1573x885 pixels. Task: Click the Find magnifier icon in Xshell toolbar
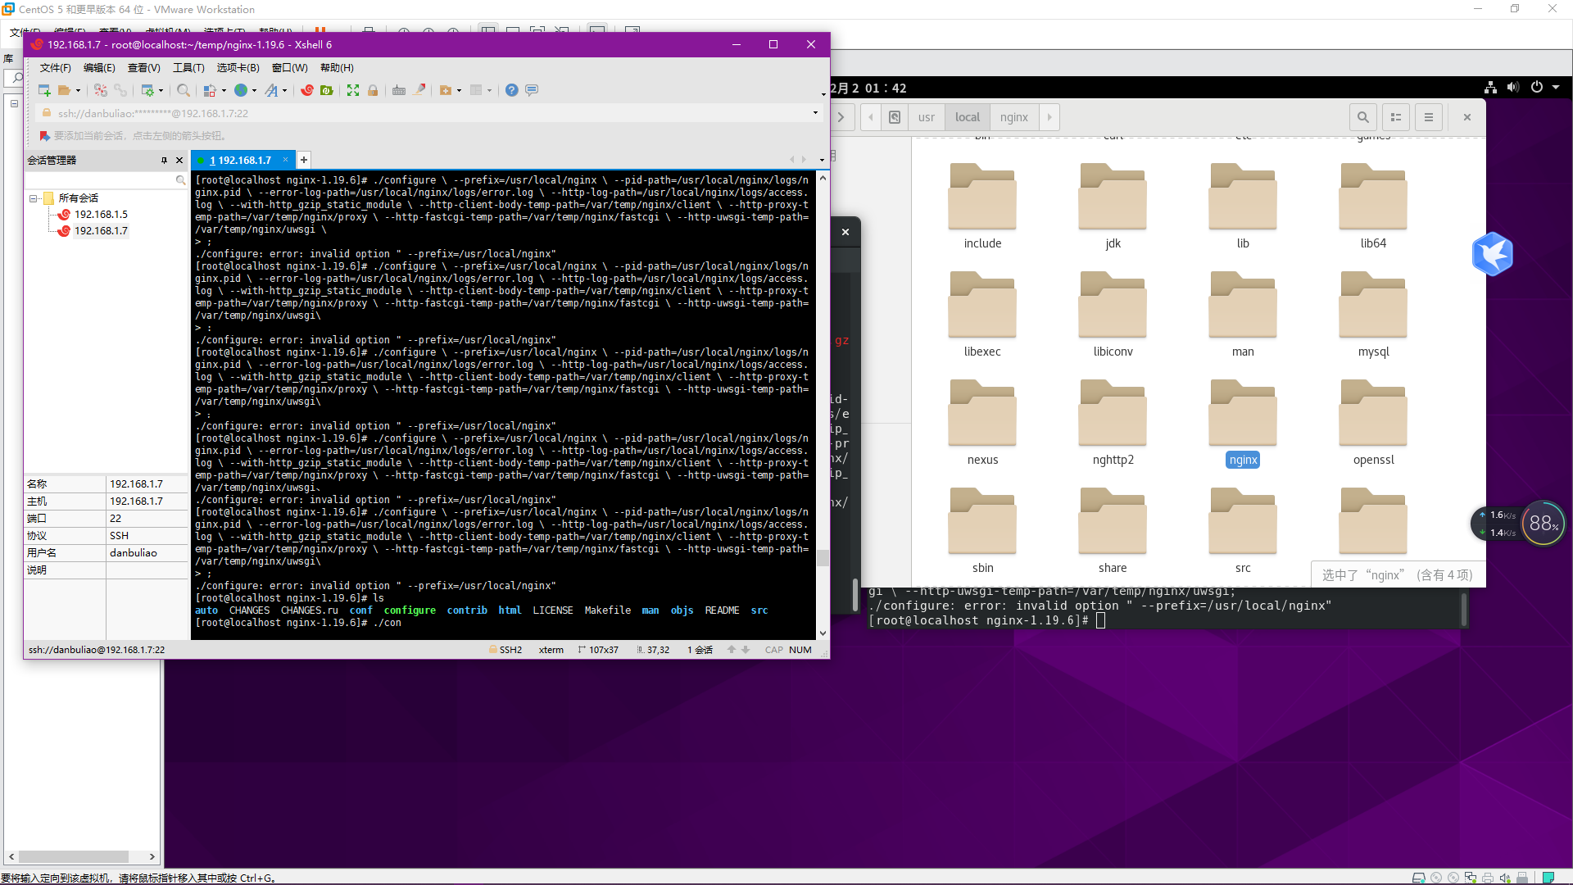click(184, 90)
